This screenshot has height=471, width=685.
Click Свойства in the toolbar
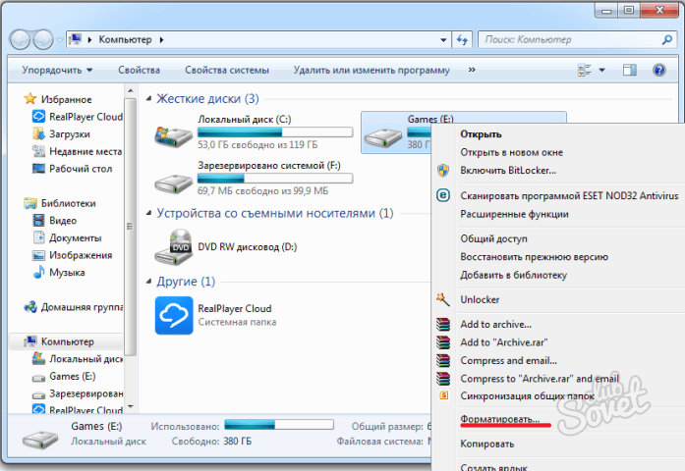tap(139, 71)
